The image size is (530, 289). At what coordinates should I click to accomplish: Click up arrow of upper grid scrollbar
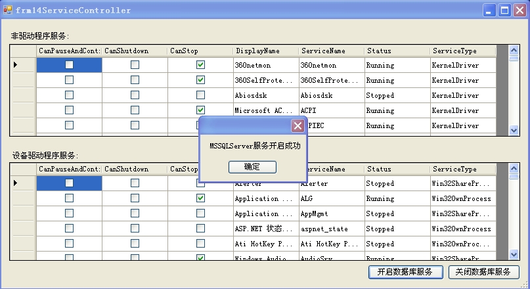(514, 51)
